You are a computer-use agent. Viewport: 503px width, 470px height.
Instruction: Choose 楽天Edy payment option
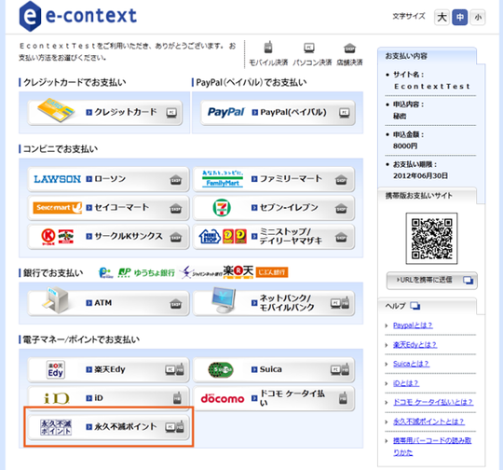(x=108, y=370)
